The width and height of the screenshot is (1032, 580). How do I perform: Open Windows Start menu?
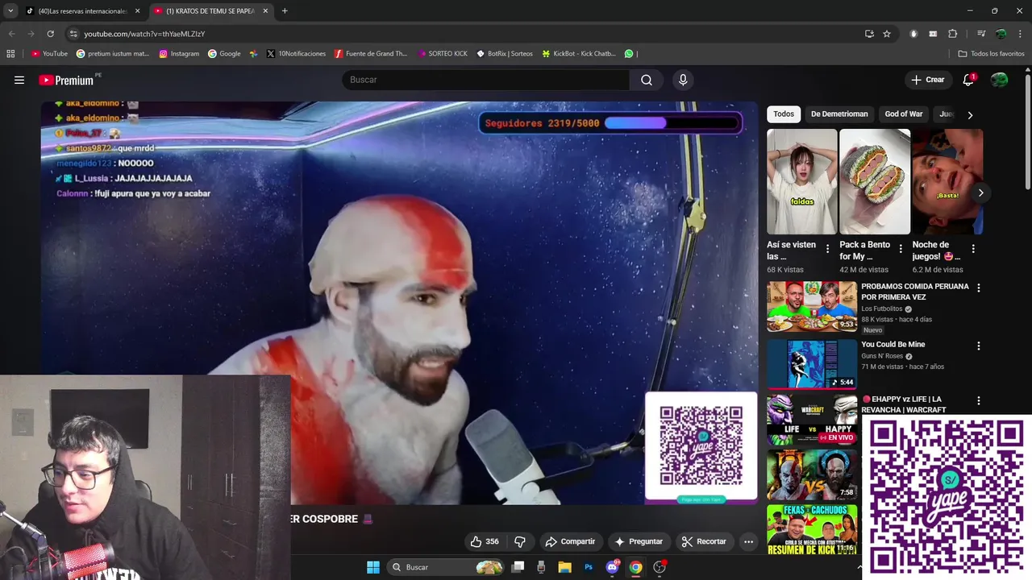pyautogui.click(x=373, y=567)
